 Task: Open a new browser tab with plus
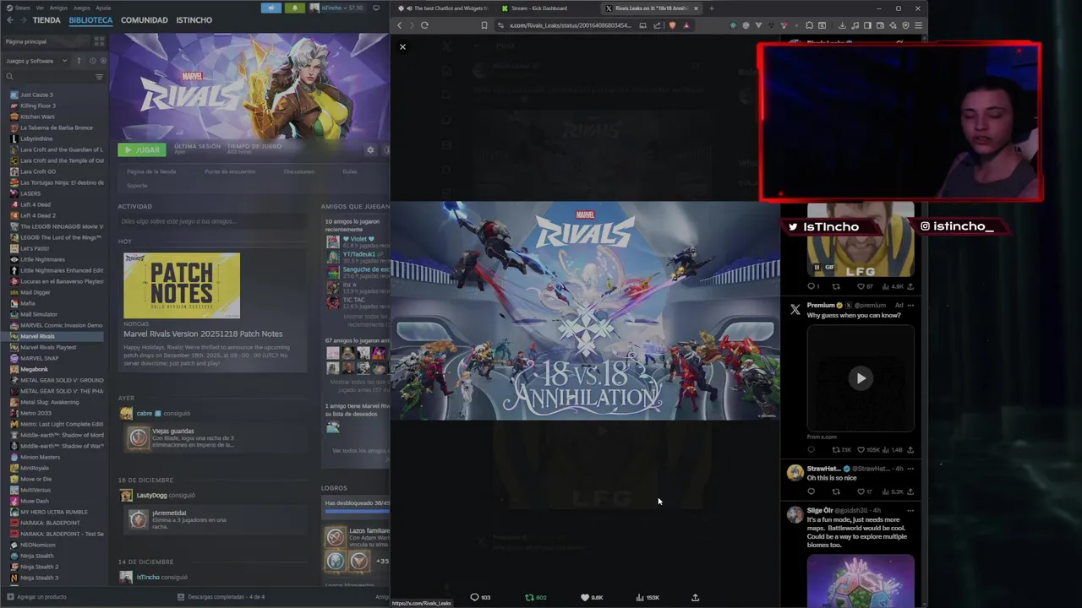tap(711, 8)
